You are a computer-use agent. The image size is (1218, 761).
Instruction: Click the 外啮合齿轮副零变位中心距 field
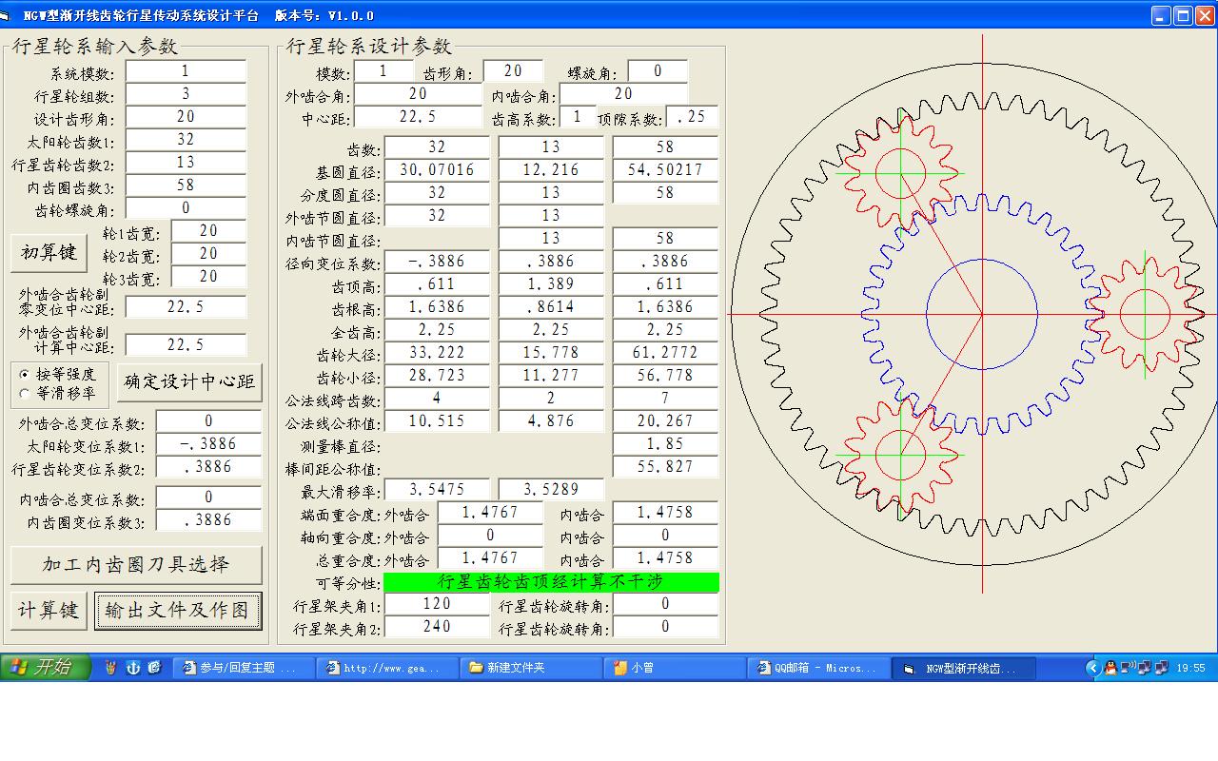pos(186,306)
